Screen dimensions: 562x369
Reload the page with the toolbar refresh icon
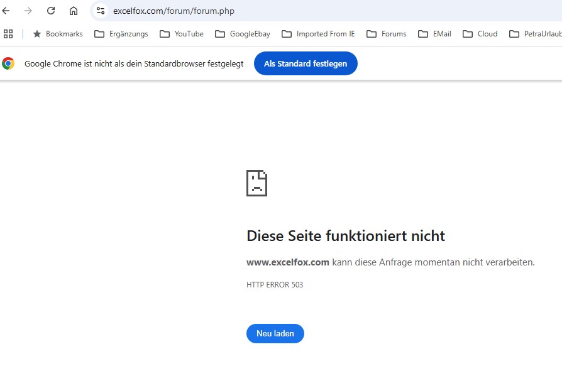51,11
